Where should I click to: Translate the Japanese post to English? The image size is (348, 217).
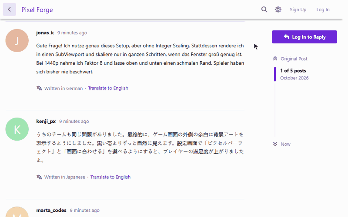coord(110,177)
